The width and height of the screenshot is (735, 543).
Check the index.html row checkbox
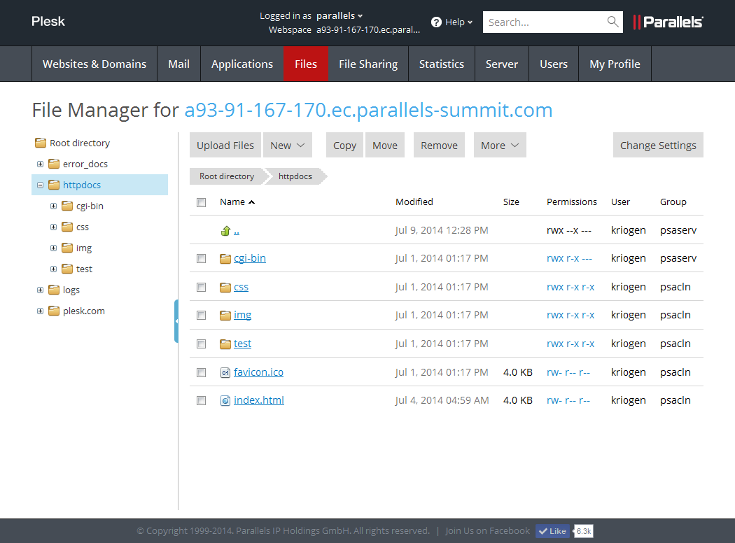[x=201, y=400]
